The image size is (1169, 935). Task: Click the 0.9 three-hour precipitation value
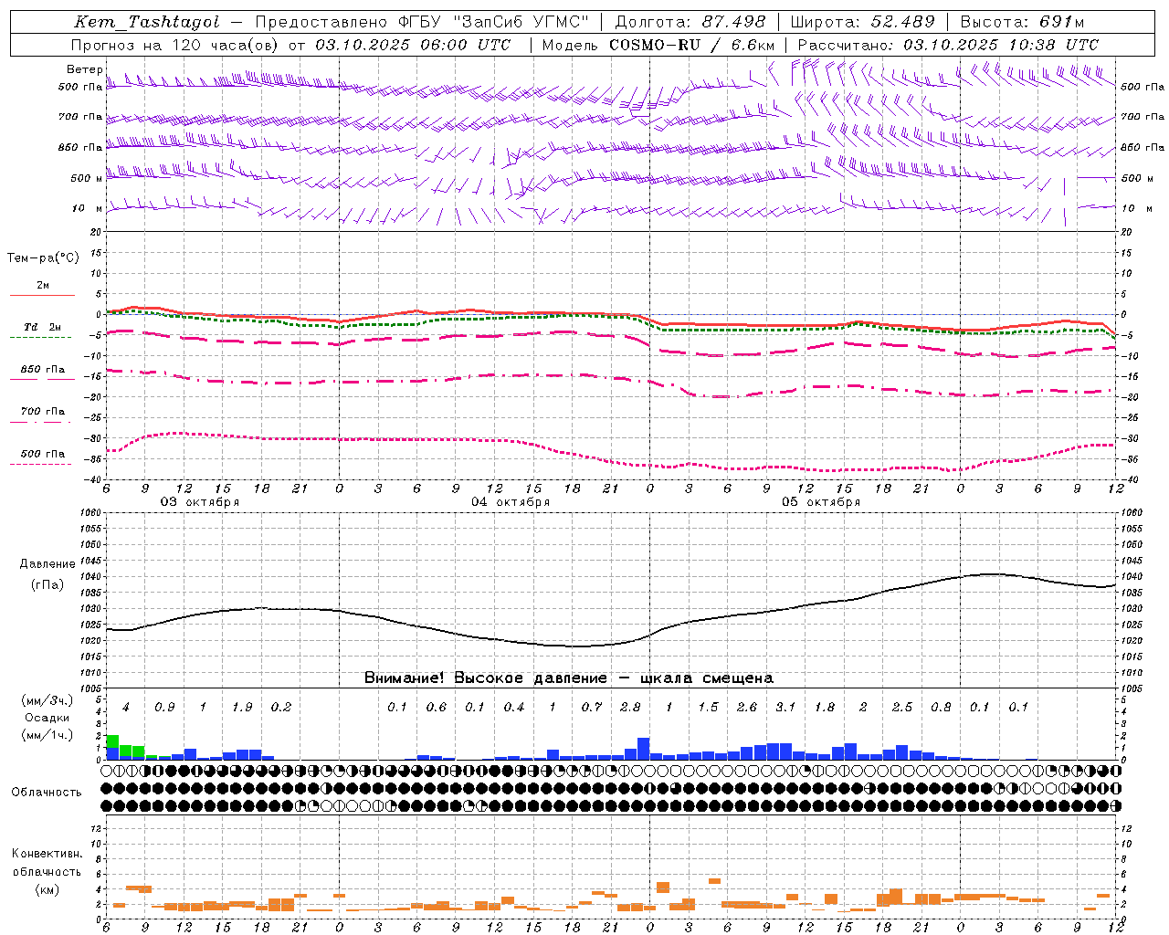click(164, 708)
